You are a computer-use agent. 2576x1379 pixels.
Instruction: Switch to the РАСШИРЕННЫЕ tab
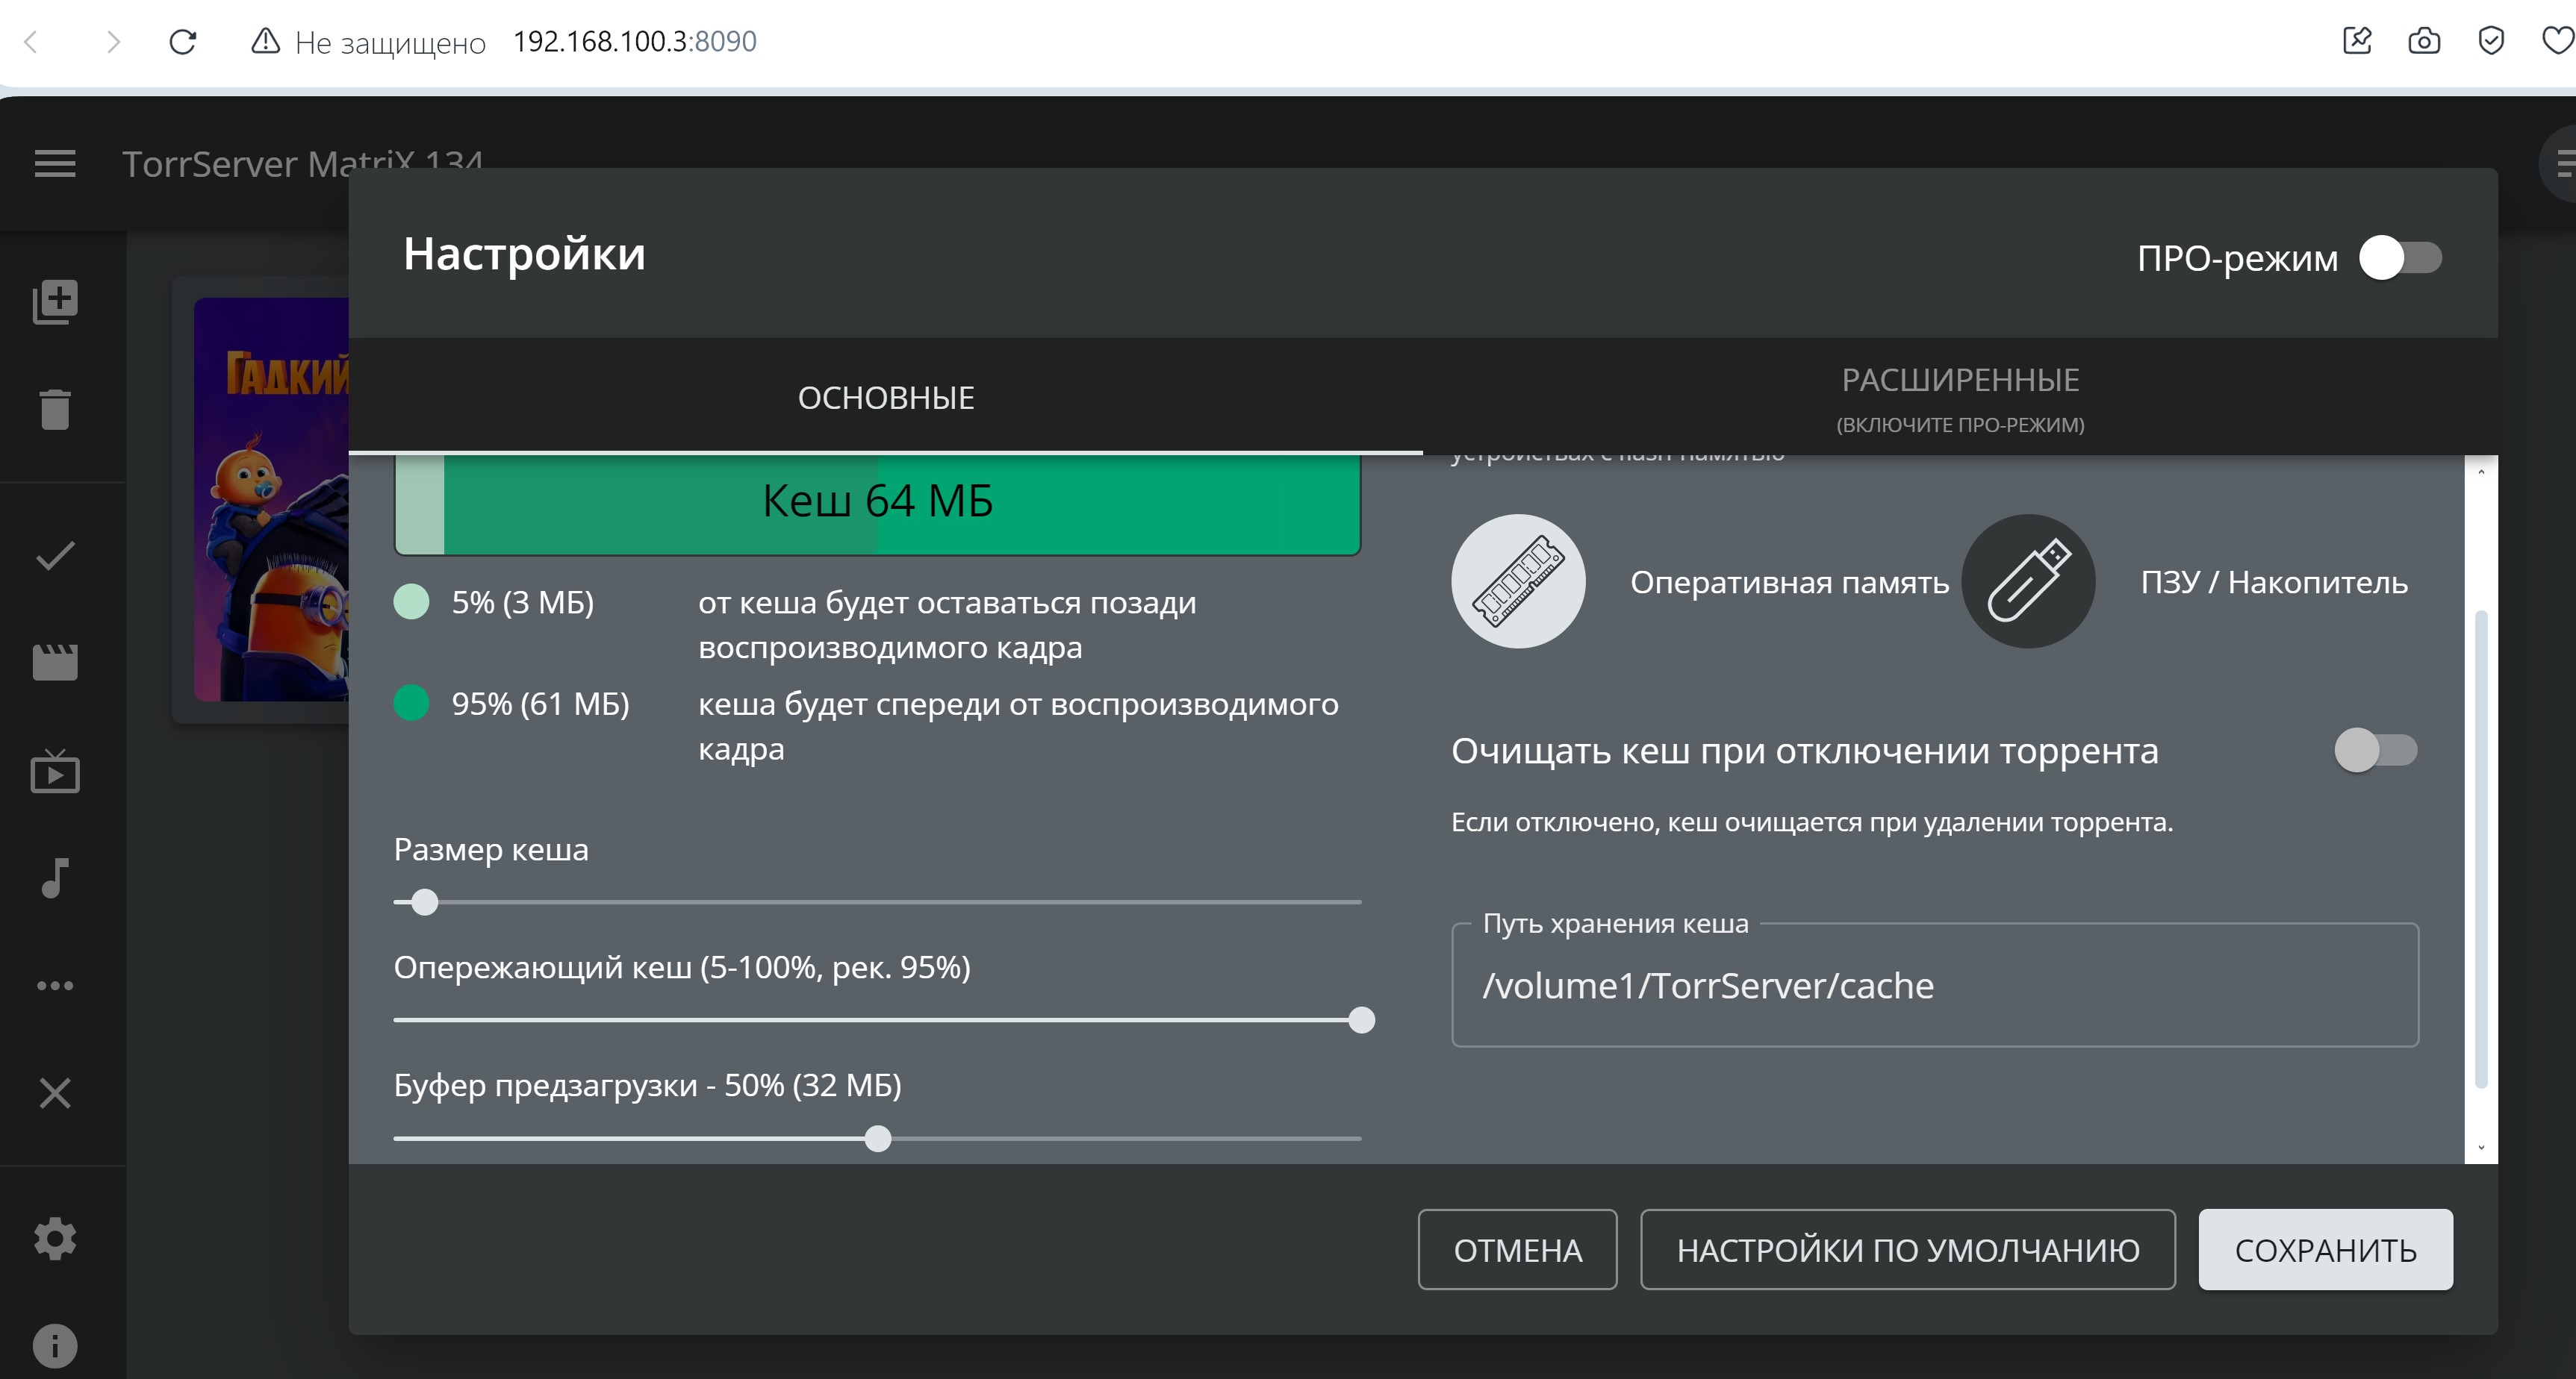[x=1960, y=398]
